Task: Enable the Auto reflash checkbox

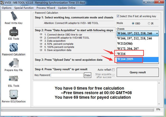Action: (113, 70)
